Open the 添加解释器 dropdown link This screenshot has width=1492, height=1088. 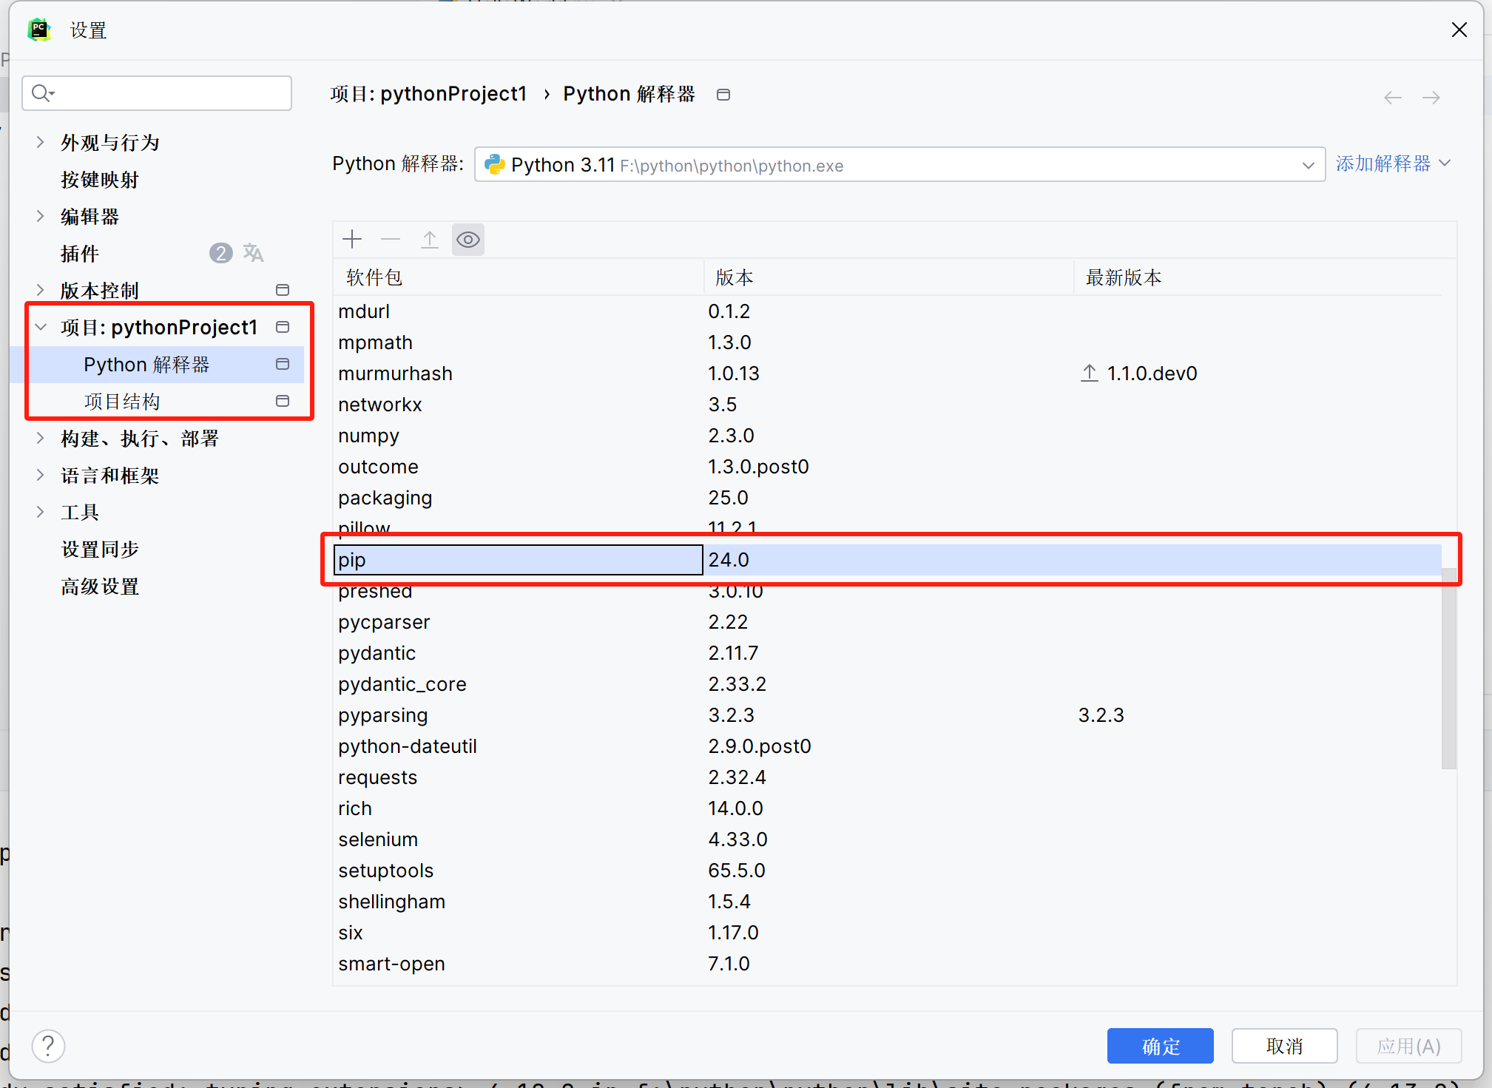click(1393, 163)
